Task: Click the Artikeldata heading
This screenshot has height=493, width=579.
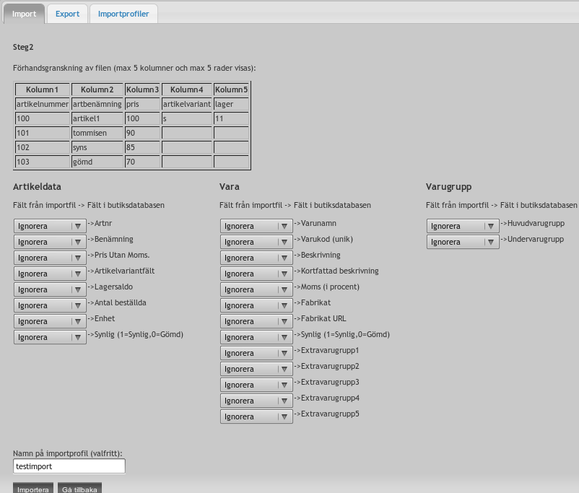Action: pyautogui.click(x=37, y=186)
